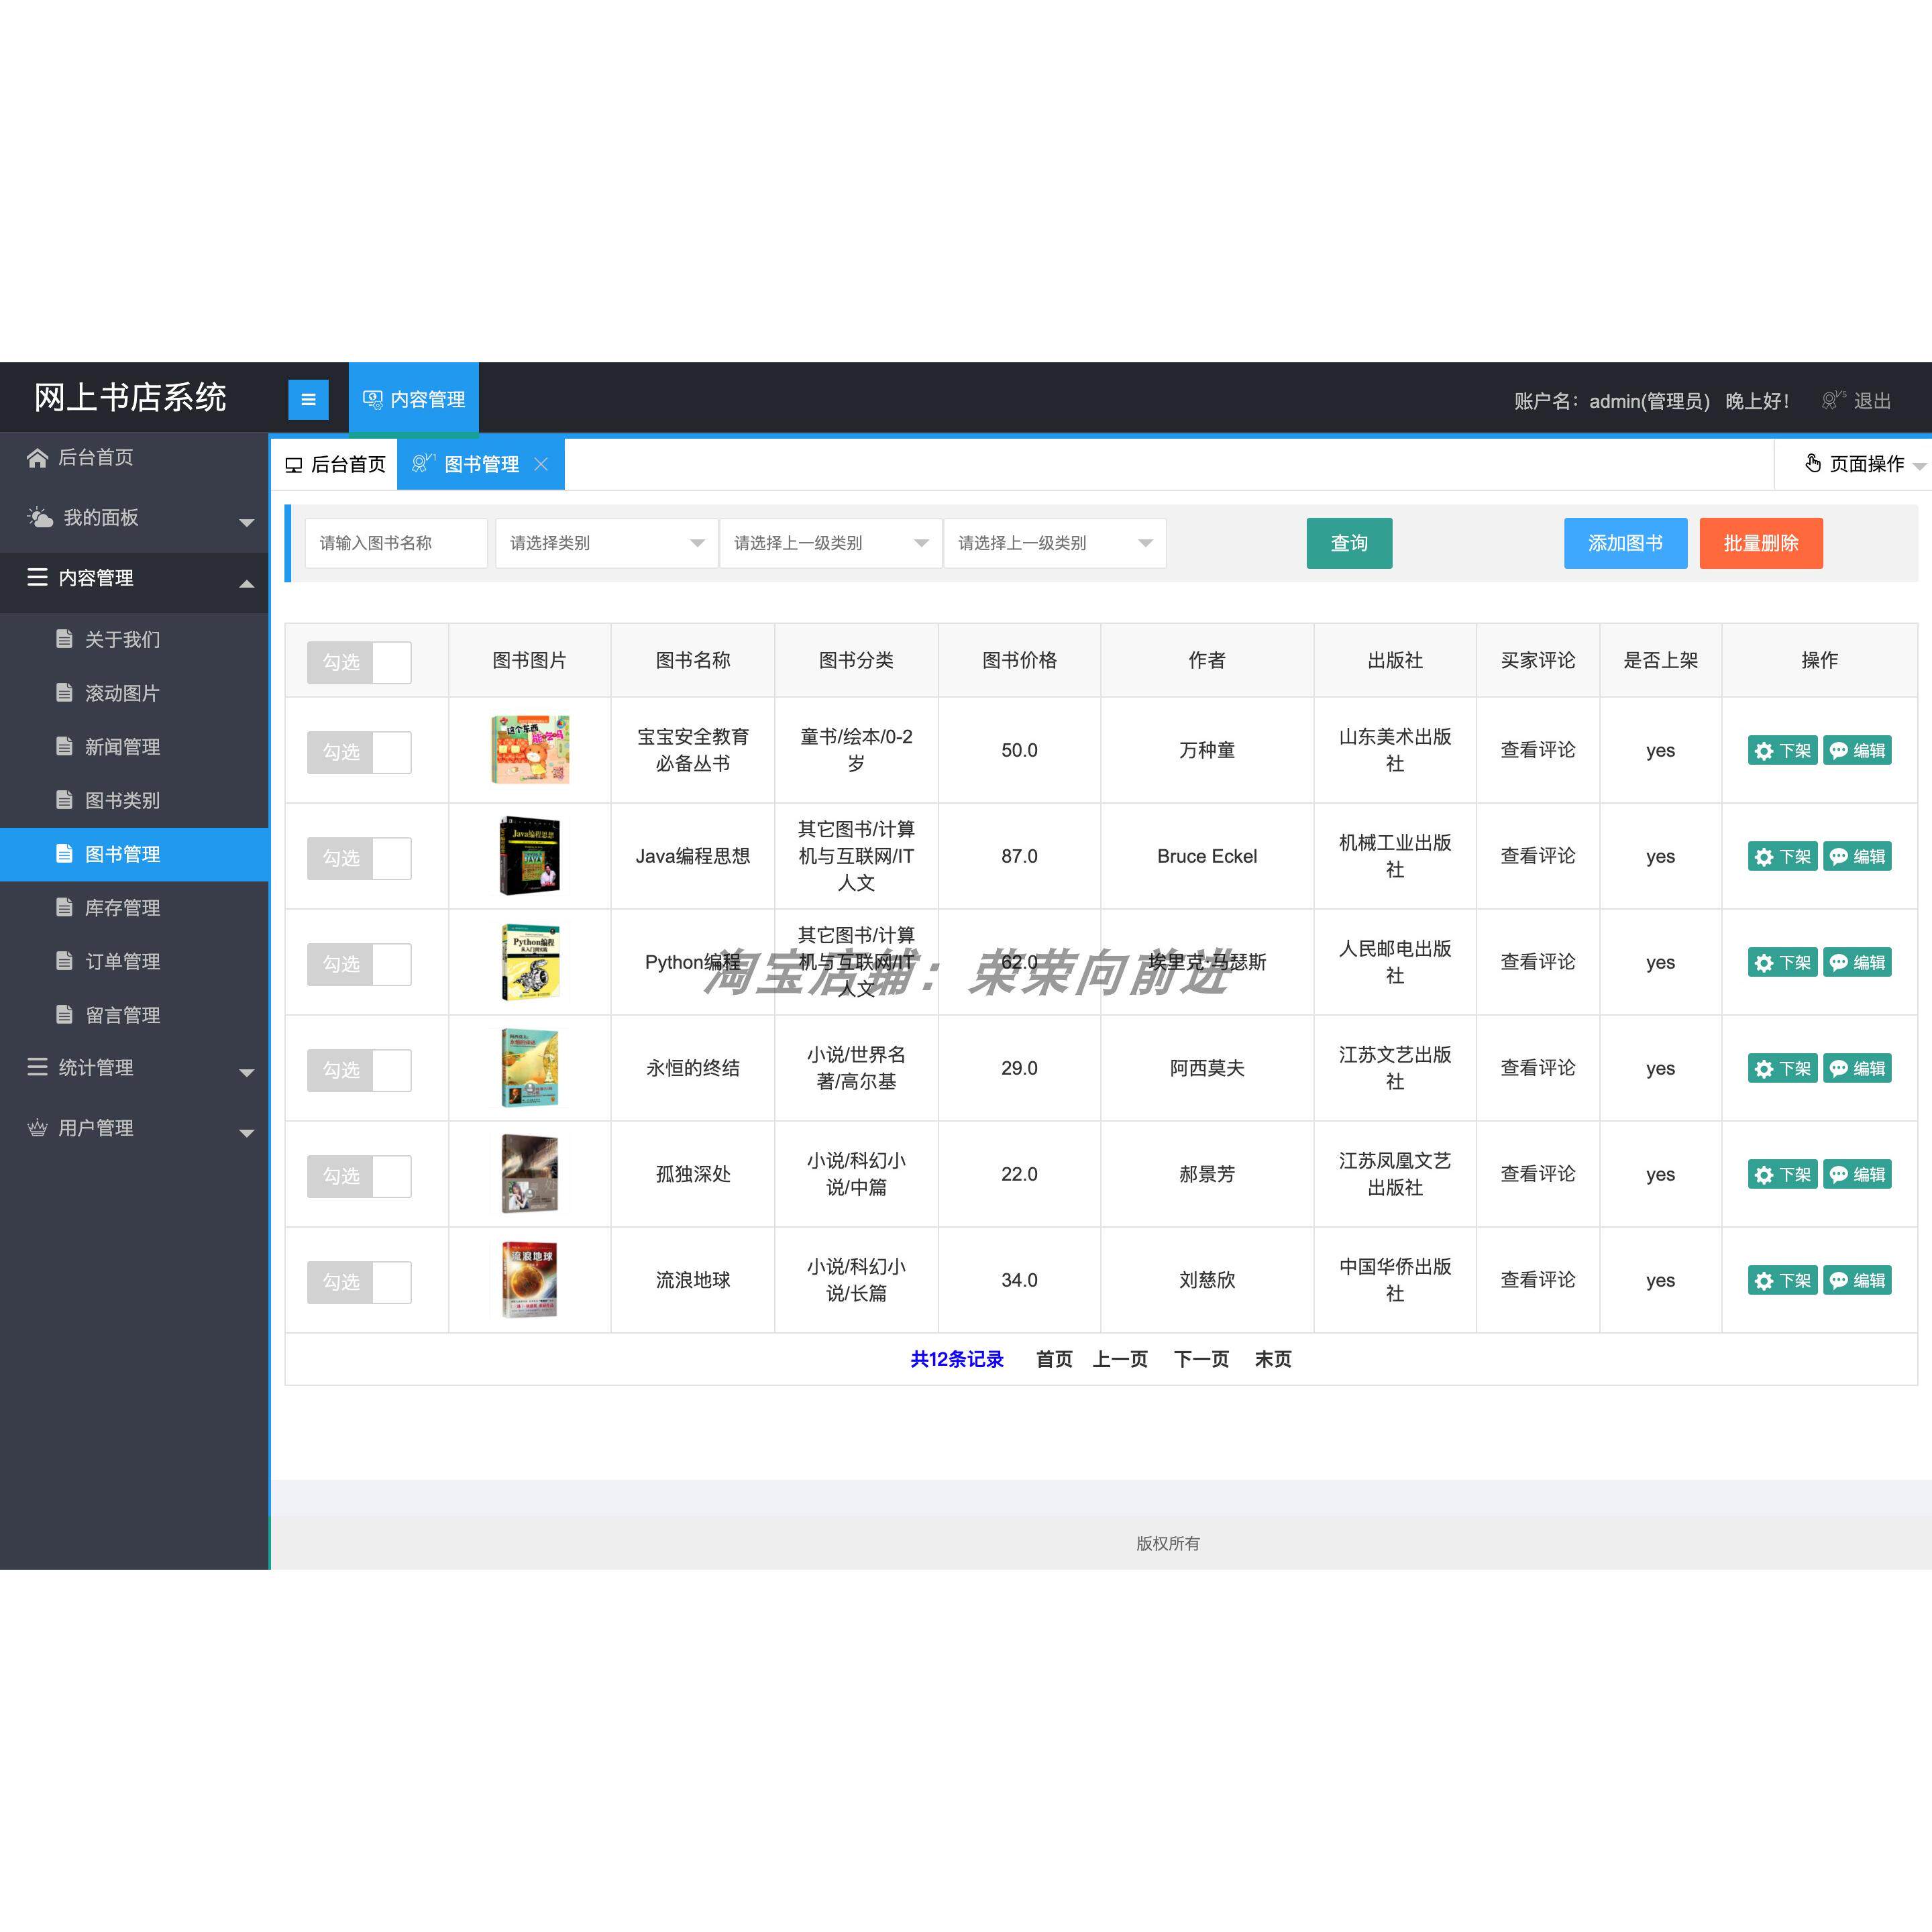Click the crown icon next to 用户管理

(x=37, y=1128)
